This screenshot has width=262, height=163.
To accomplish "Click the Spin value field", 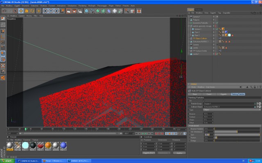I will coord(208,135).
